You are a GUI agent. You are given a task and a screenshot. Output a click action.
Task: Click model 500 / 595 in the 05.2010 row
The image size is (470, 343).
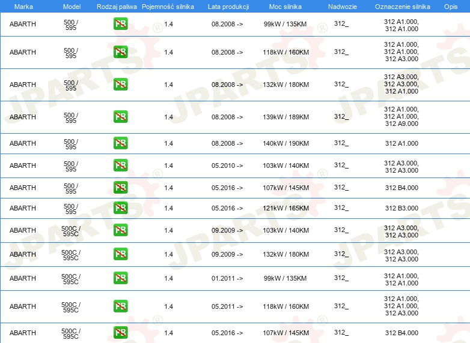pos(71,166)
